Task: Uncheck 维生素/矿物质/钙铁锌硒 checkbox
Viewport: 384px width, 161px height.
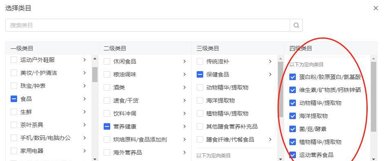Action: [x=293, y=90]
